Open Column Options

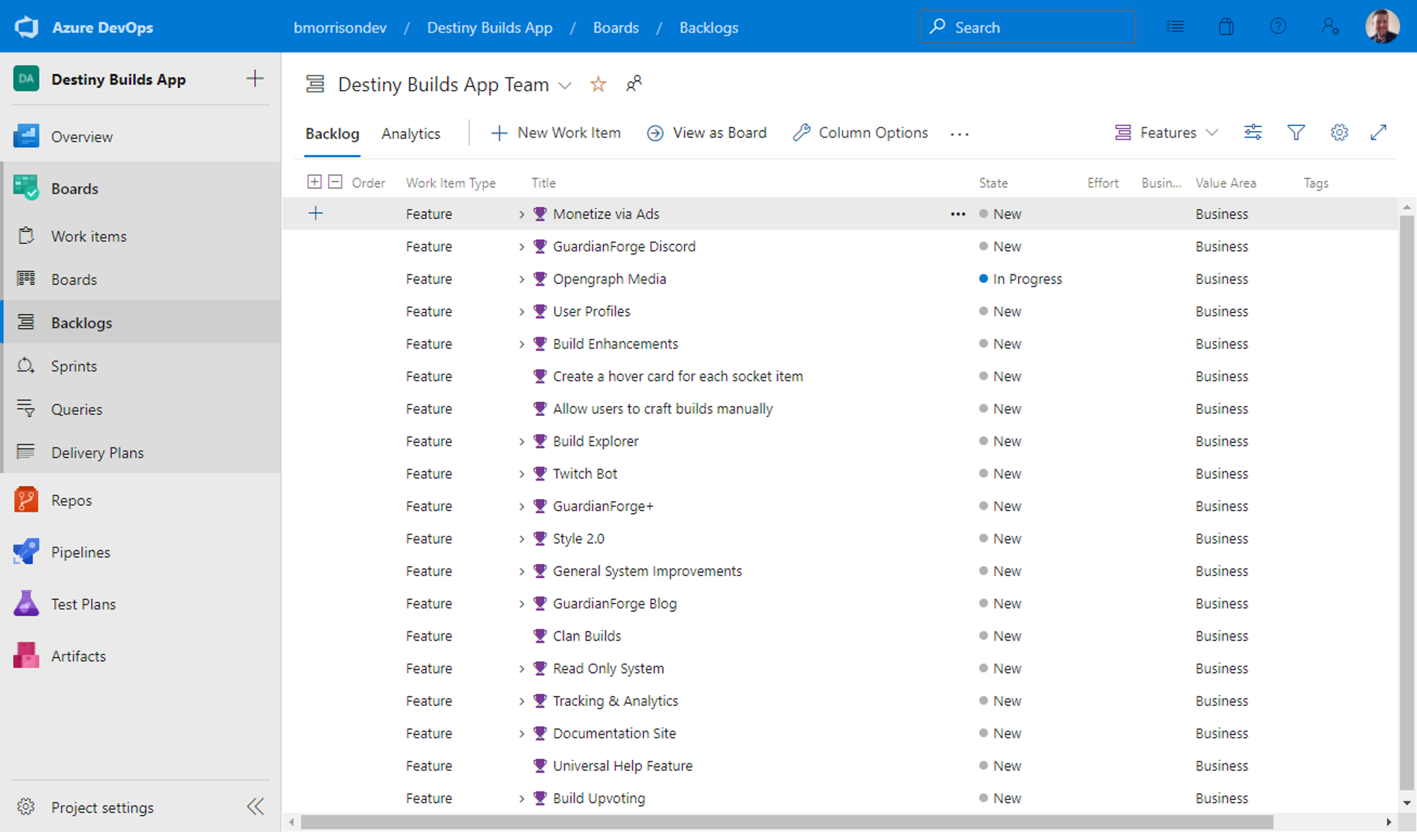pos(860,133)
